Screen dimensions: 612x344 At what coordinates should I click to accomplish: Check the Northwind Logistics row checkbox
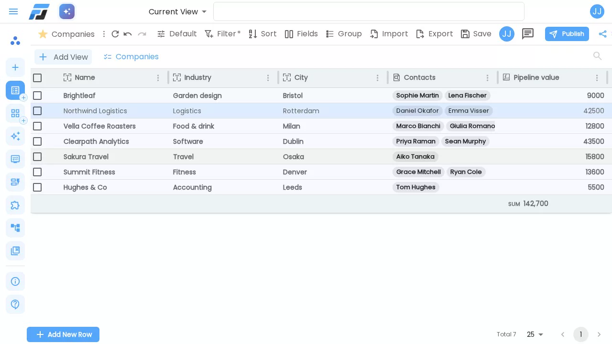pyautogui.click(x=37, y=111)
